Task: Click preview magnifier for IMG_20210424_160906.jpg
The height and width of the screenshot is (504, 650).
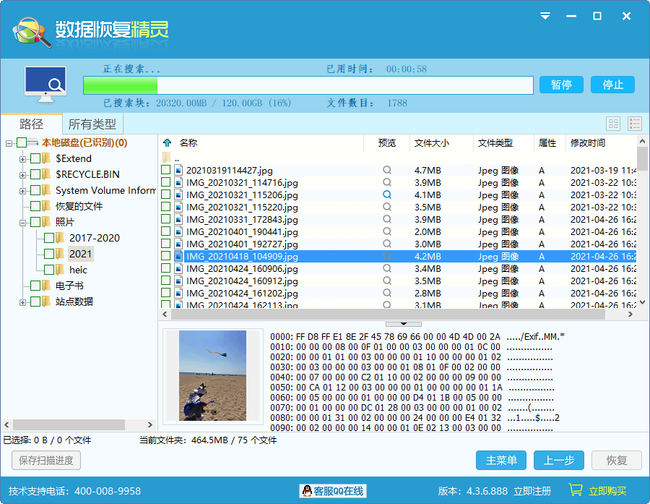Action: [387, 268]
